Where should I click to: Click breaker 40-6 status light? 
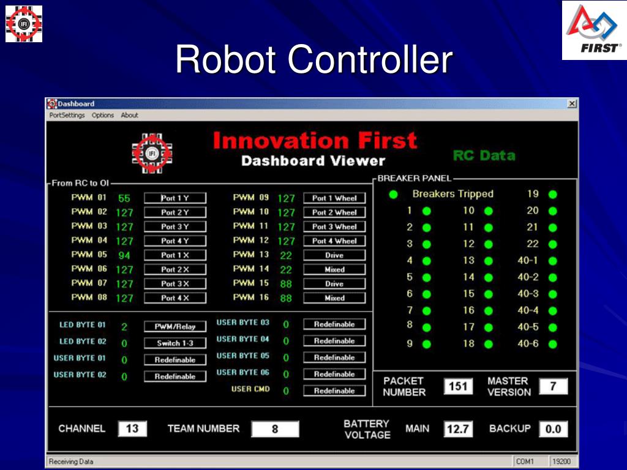[x=553, y=344]
